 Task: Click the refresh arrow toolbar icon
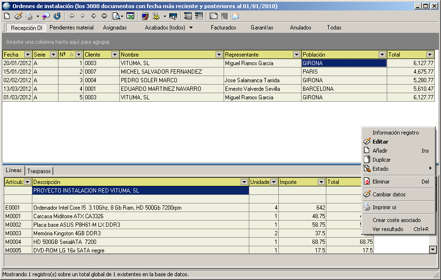point(57,16)
